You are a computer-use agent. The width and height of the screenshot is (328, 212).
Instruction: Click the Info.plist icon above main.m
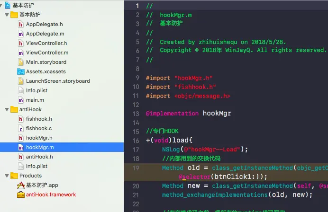point(21,91)
